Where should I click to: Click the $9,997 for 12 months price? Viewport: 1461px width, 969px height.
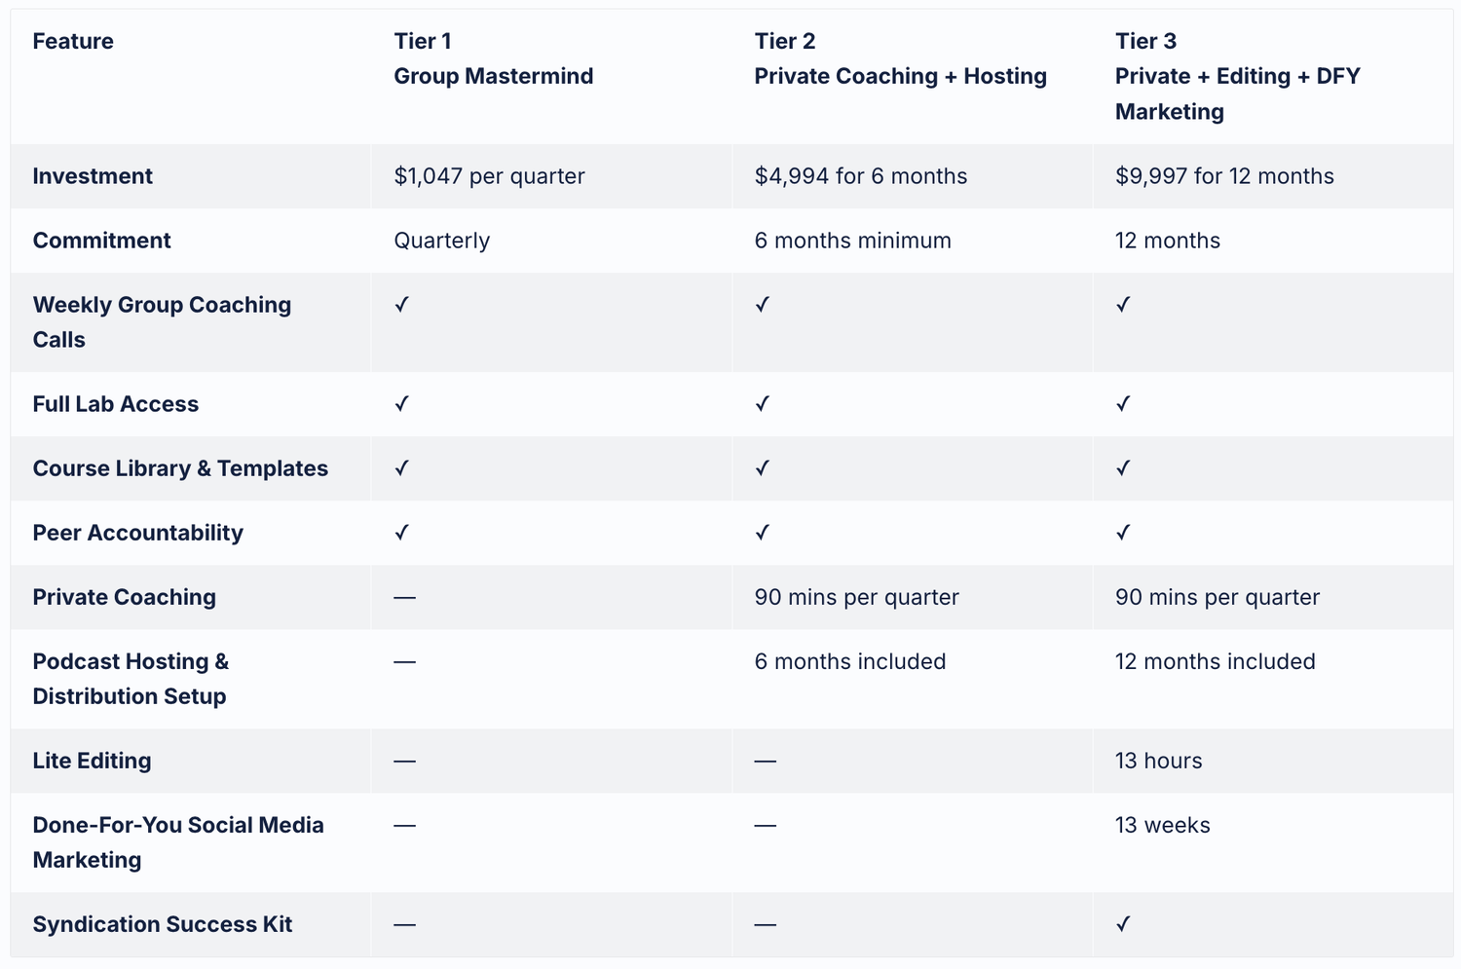pos(1224,176)
